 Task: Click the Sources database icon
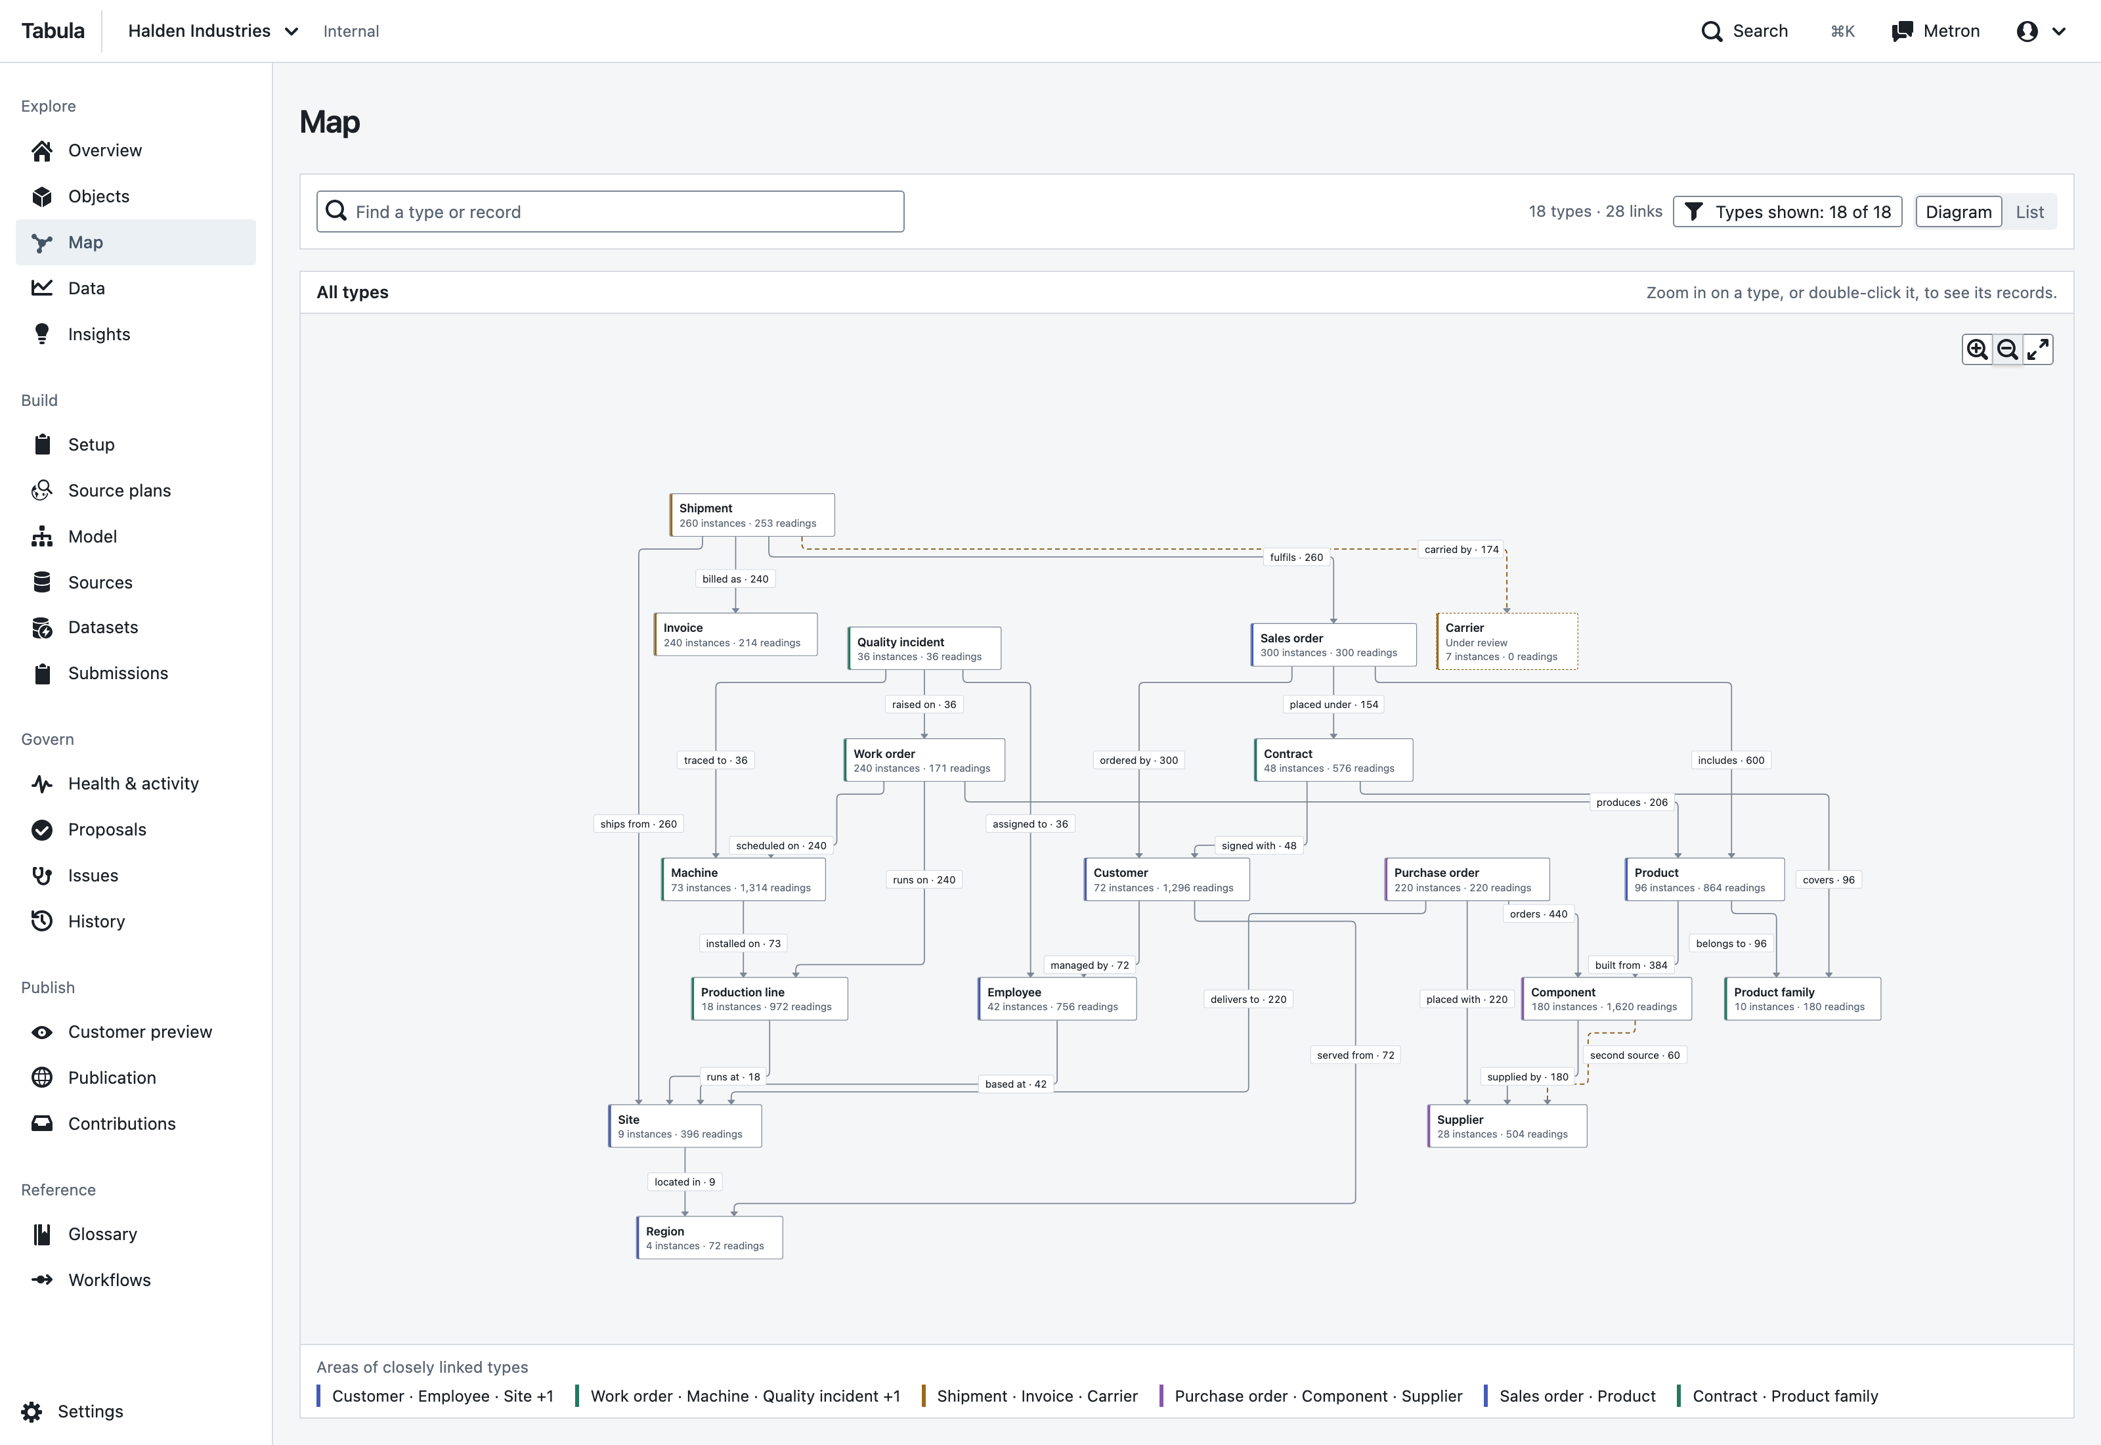(41, 582)
